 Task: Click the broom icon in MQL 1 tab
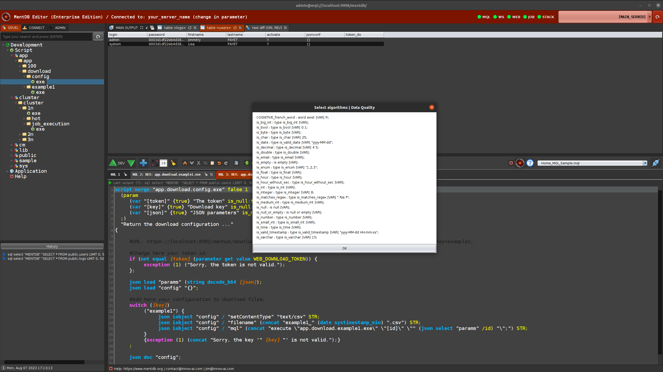(x=125, y=174)
